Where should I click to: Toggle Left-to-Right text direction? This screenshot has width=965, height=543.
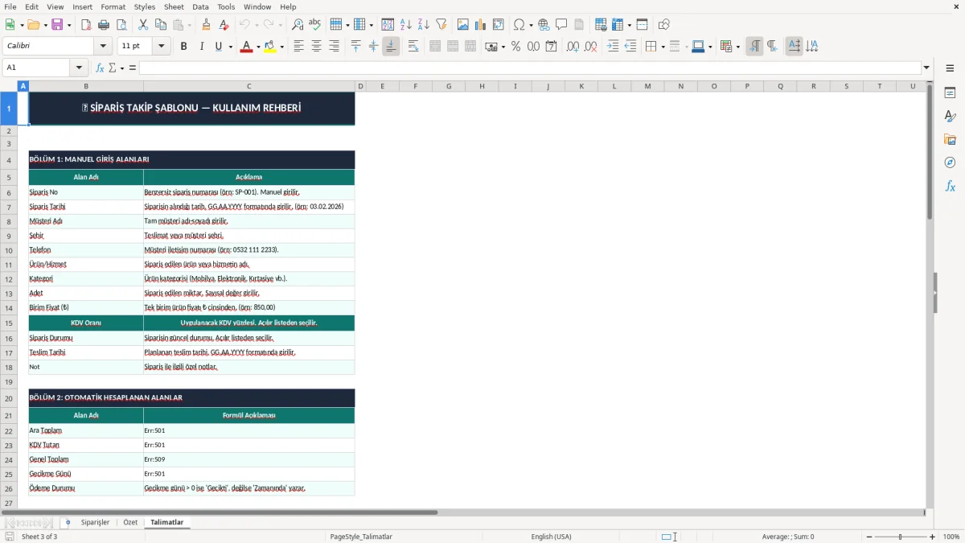[x=754, y=47]
